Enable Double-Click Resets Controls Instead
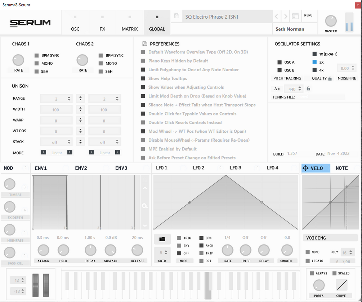 point(143,122)
